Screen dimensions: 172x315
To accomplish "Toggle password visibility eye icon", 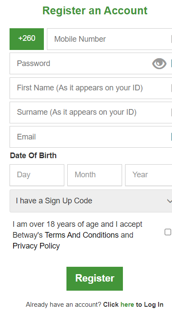I will pos(159,63).
